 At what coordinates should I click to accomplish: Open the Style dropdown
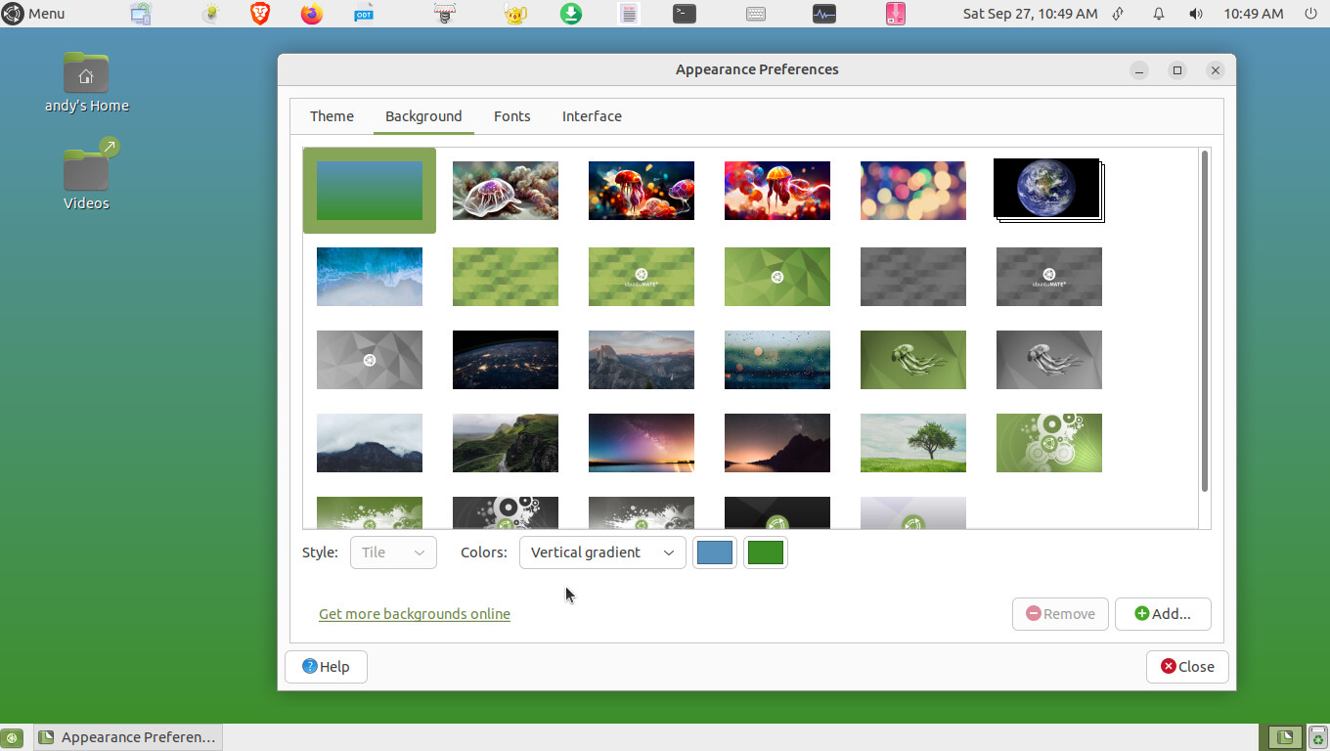(x=393, y=552)
